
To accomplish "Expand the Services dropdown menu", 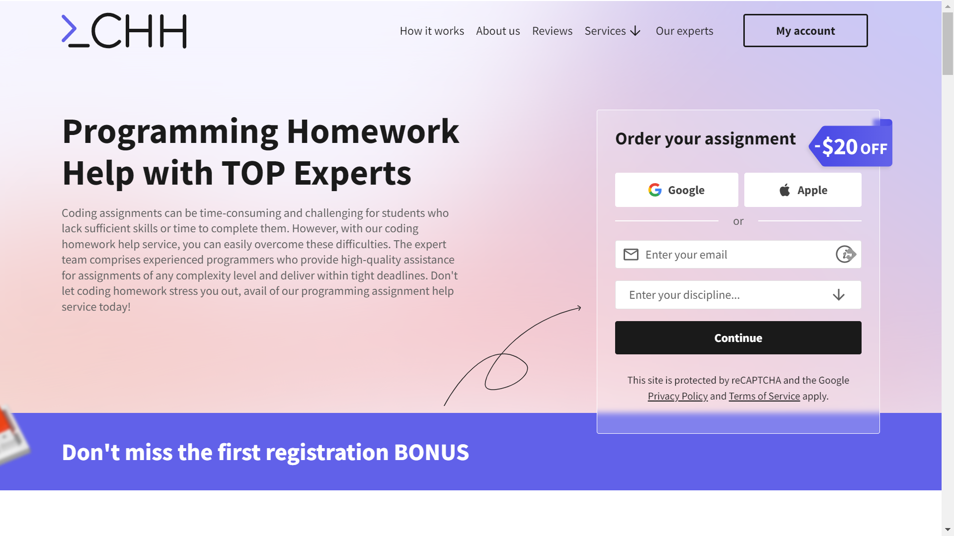I will [x=613, y=31].
